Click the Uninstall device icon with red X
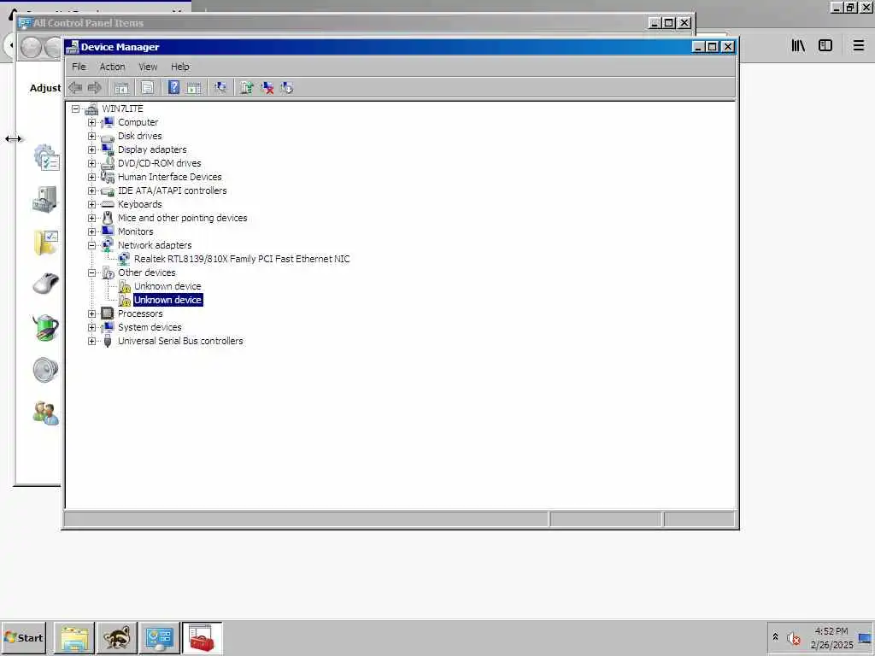The image size is (875, 656). point(267,88)
